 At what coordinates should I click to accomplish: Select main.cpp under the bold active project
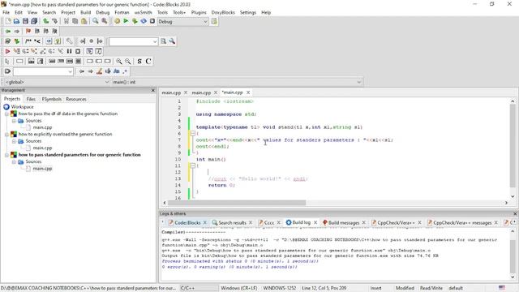coord(42,169)
